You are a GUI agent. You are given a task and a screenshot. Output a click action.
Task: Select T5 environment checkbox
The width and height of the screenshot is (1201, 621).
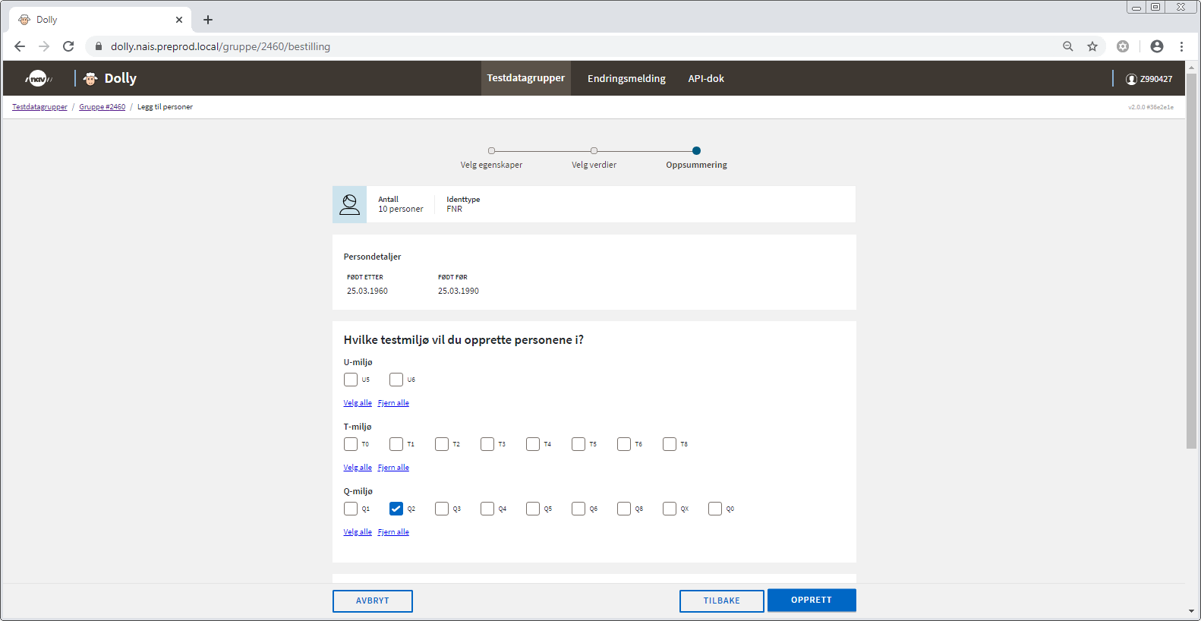578,444
